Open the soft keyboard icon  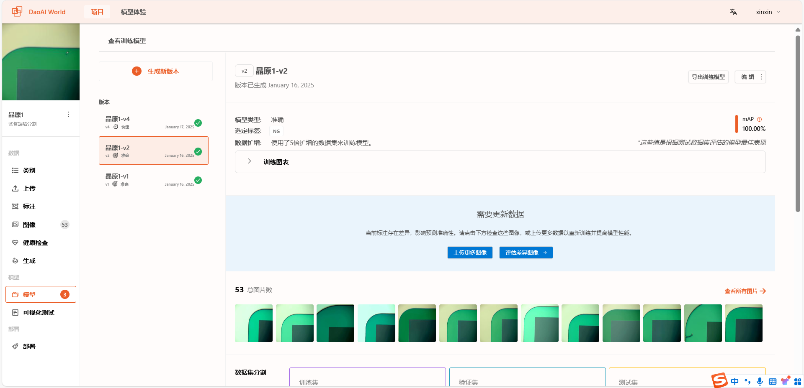(773, 381)
